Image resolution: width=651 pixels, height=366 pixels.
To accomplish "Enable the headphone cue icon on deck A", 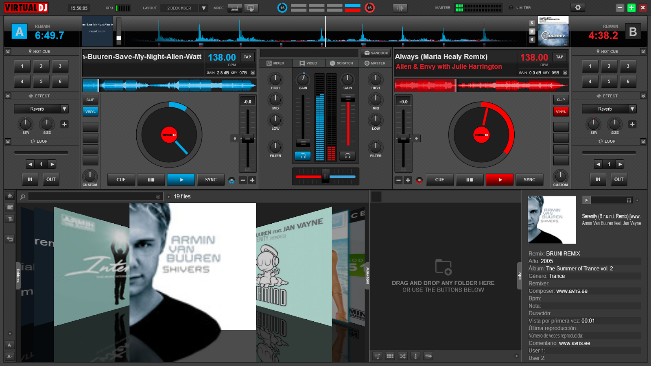I will click(x=303, y=155).
